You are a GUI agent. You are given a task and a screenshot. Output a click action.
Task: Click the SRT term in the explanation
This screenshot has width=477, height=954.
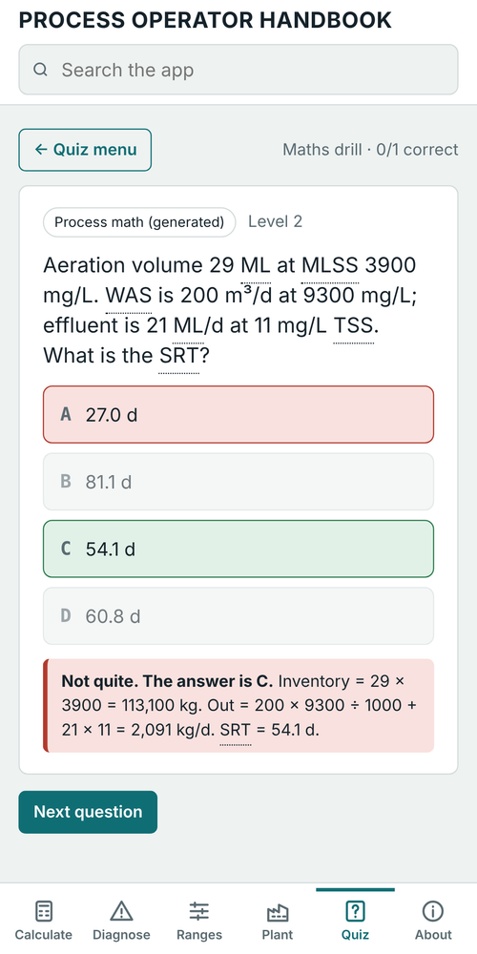tap(235, 730)
